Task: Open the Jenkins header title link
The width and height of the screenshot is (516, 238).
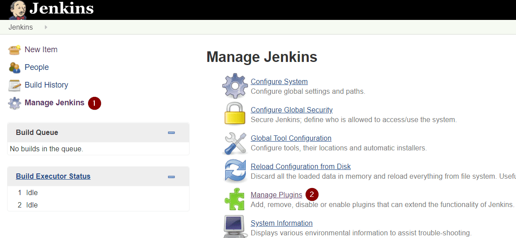Action: pyautogui.click(x=62, y=9)
